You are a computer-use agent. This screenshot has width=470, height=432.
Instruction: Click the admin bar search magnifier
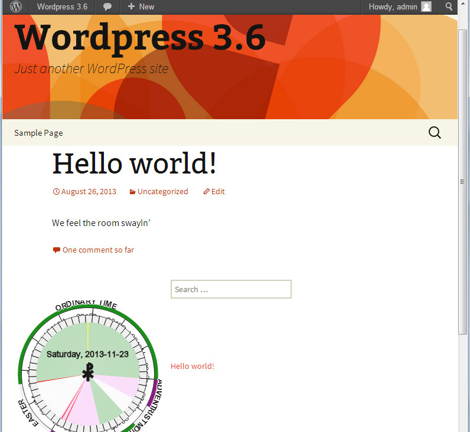click(x=448, y=6)
